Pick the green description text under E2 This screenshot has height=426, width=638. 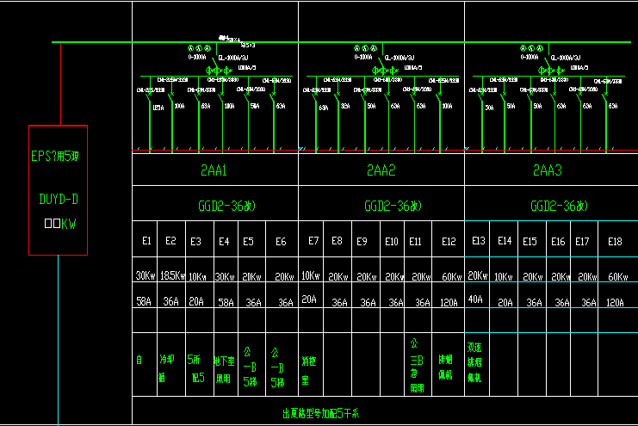tap(166, 367)
